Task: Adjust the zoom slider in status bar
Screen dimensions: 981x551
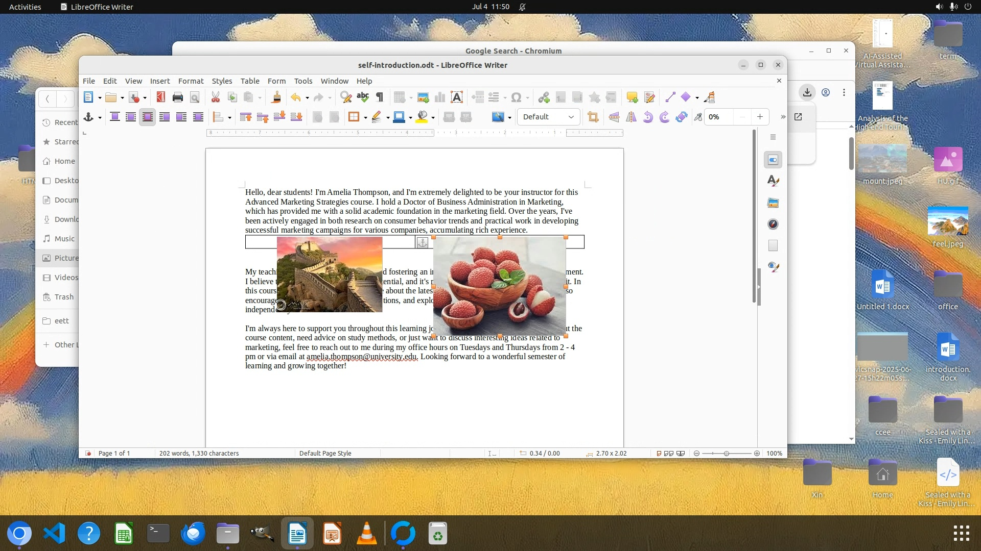Action: (726, 453)
